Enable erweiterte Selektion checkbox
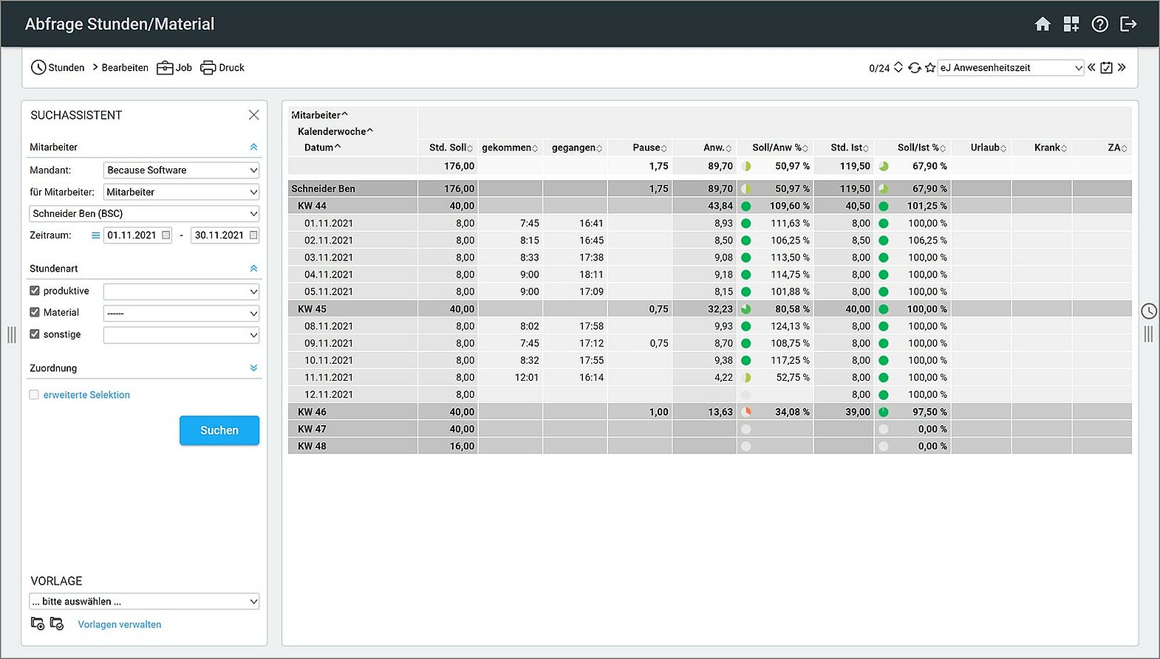 tap(35, 395)
